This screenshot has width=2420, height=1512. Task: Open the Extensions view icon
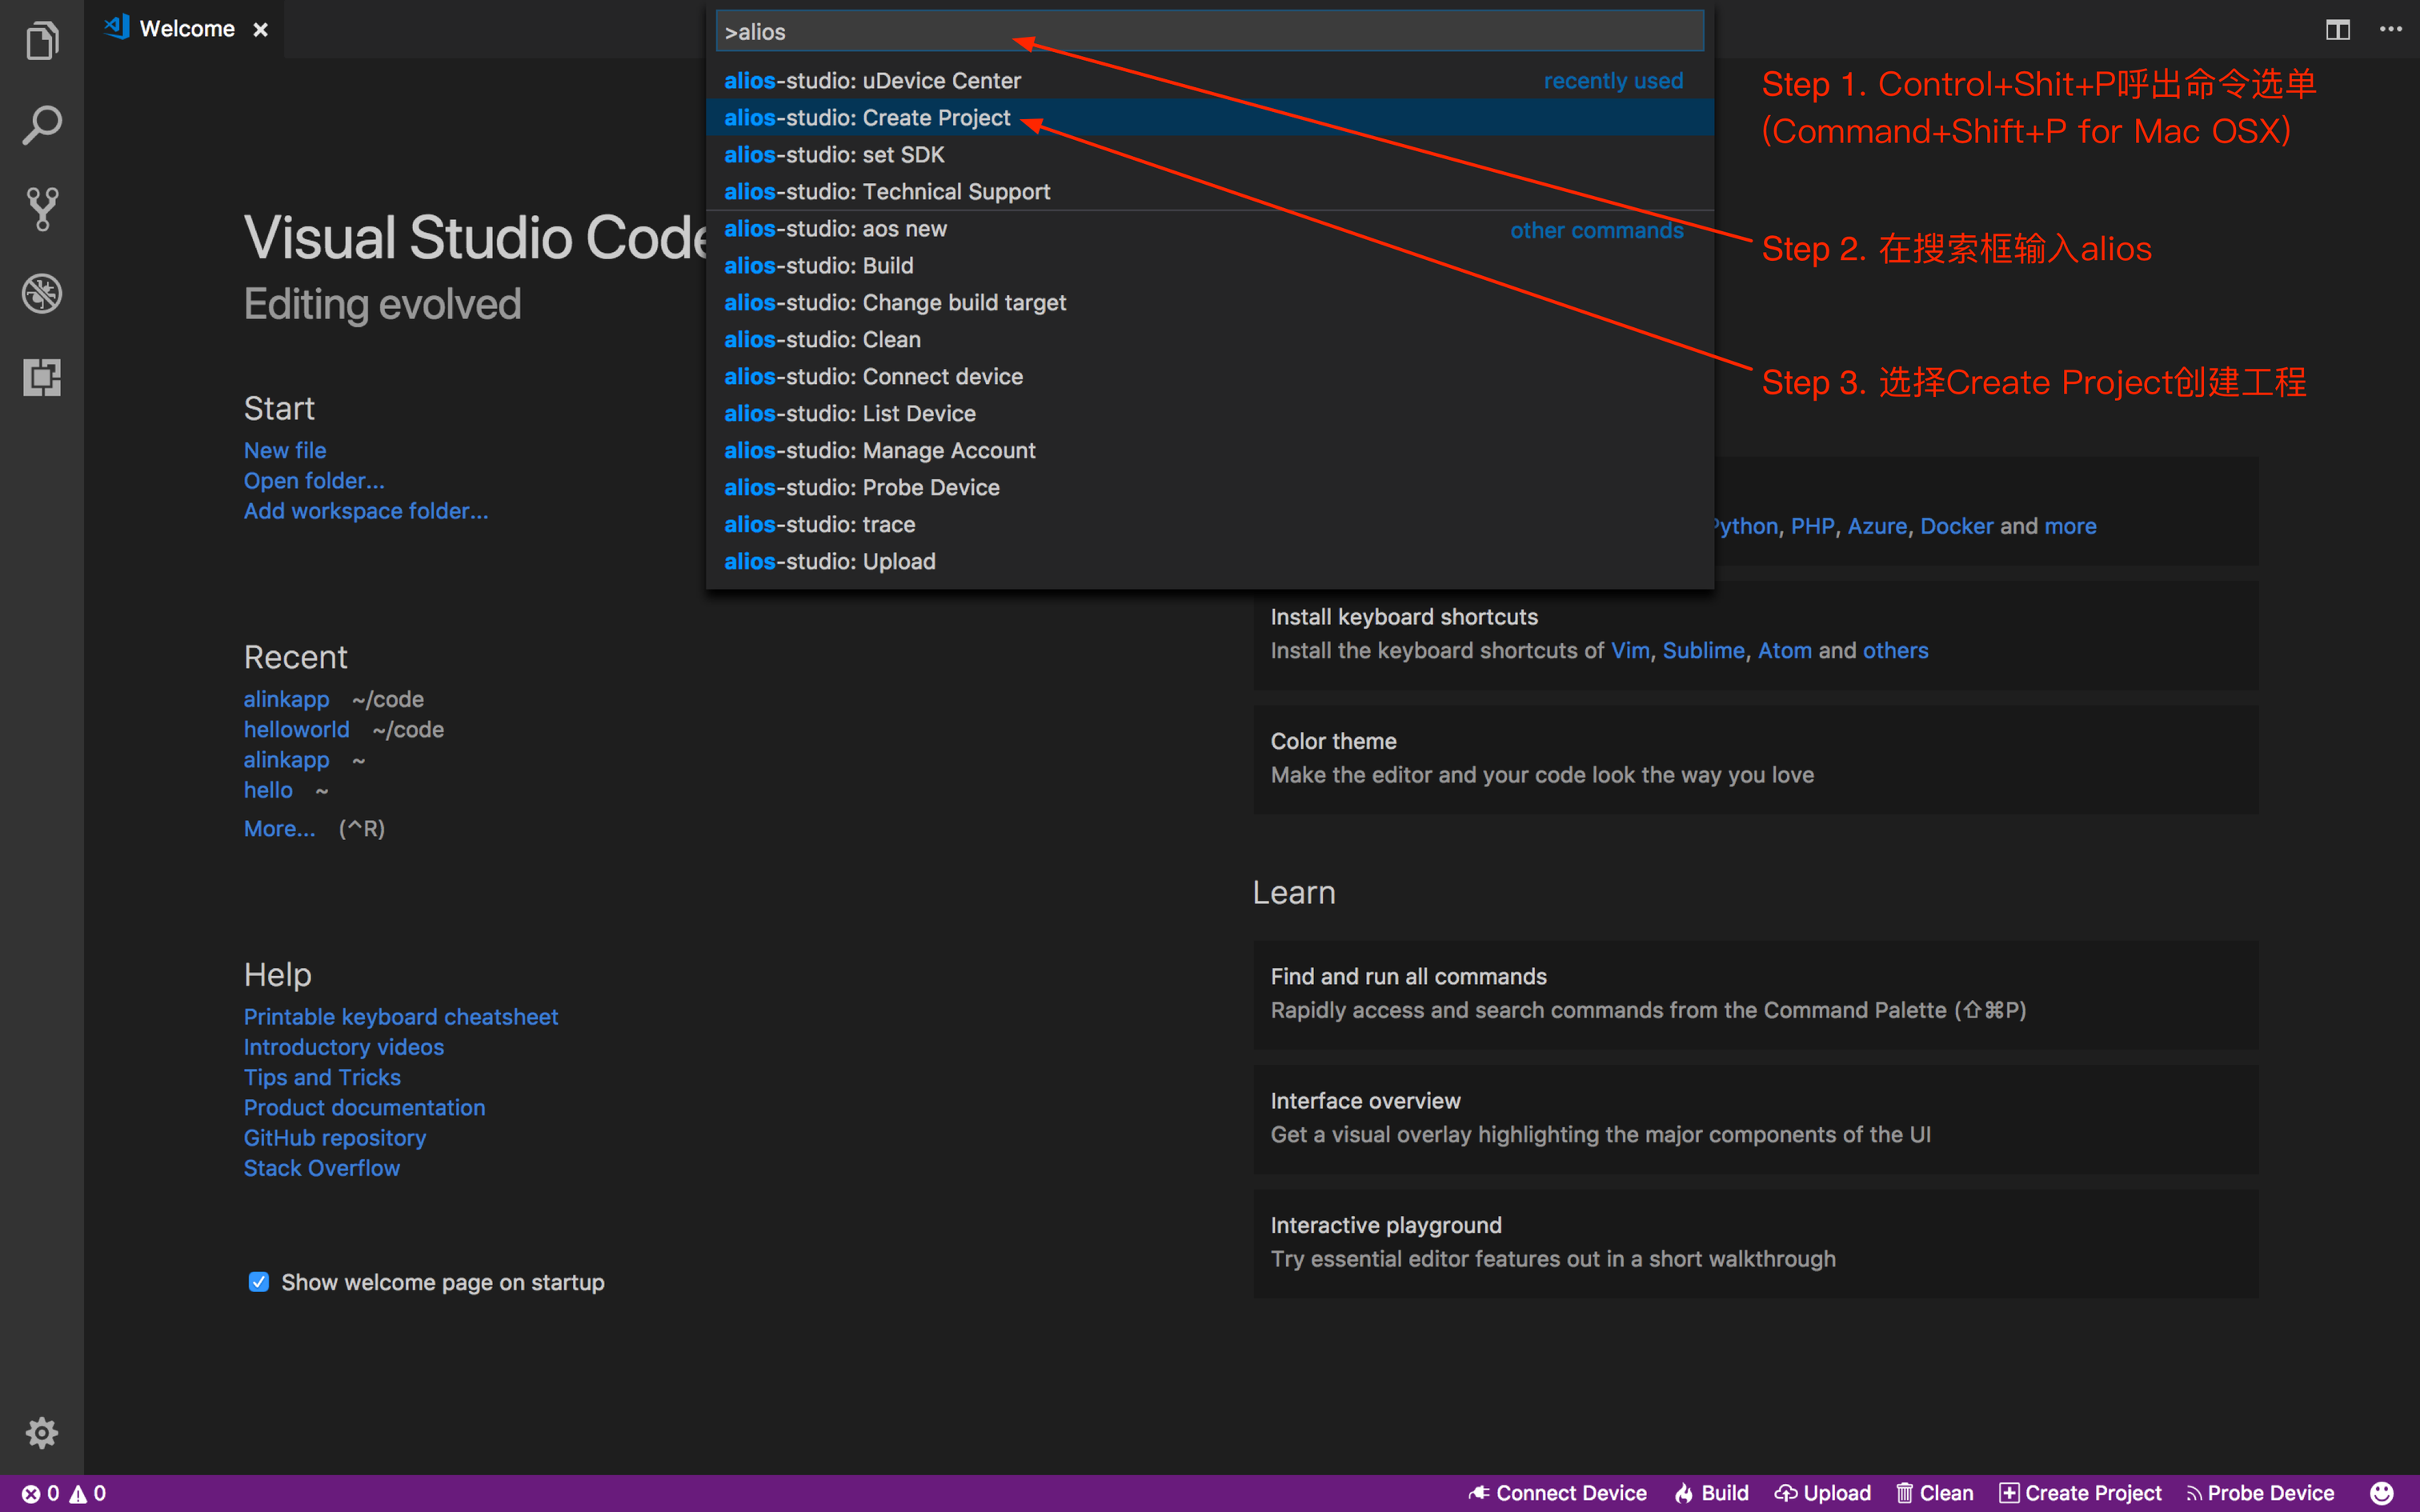coord(42,378)
